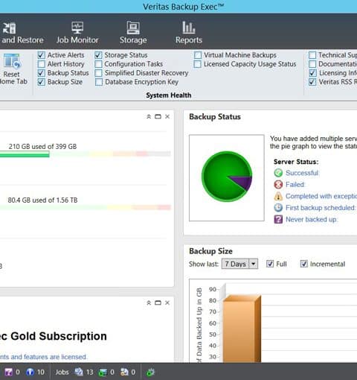357x380 pixels.
Task: Click the Reports bar chart icon
Action: (x=189, y=28)
